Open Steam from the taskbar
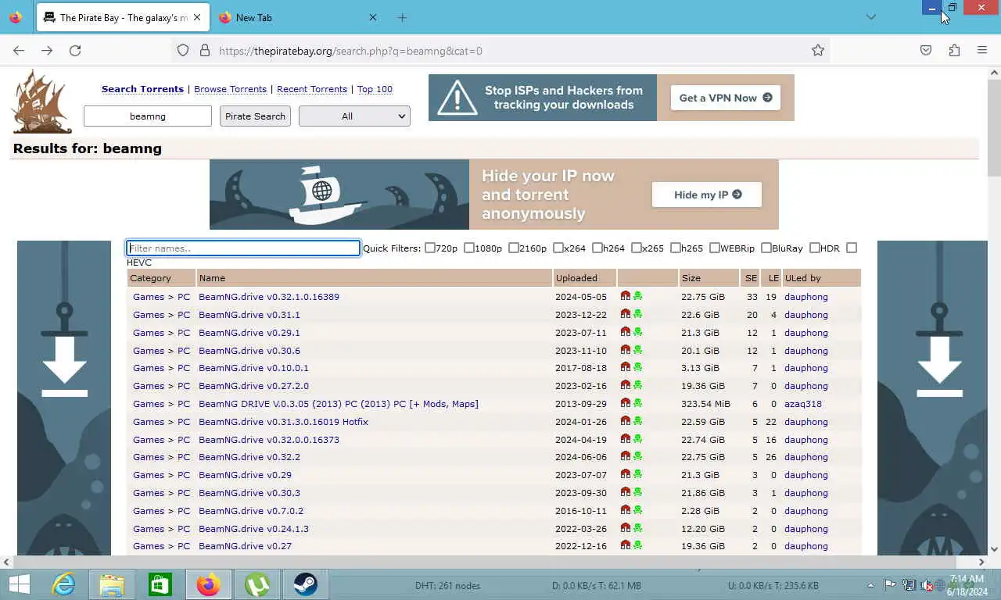Image resolution: width=1001 pixels, height=600 pixels. (x=306, y=584)
